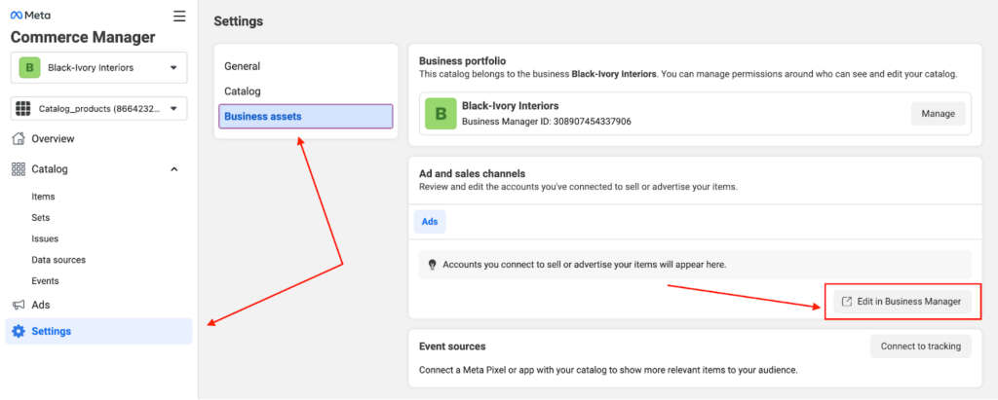Open Items under Catalog
The image size is (998, 400).
43,197
